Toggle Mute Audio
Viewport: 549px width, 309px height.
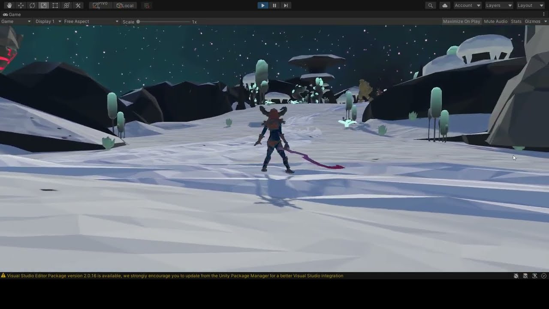[495, 21]
